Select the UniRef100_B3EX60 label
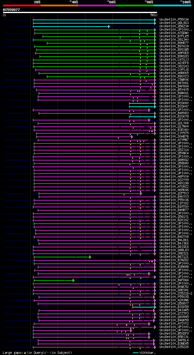This screenshot has height=355, width=194. [x=174, y=130]
